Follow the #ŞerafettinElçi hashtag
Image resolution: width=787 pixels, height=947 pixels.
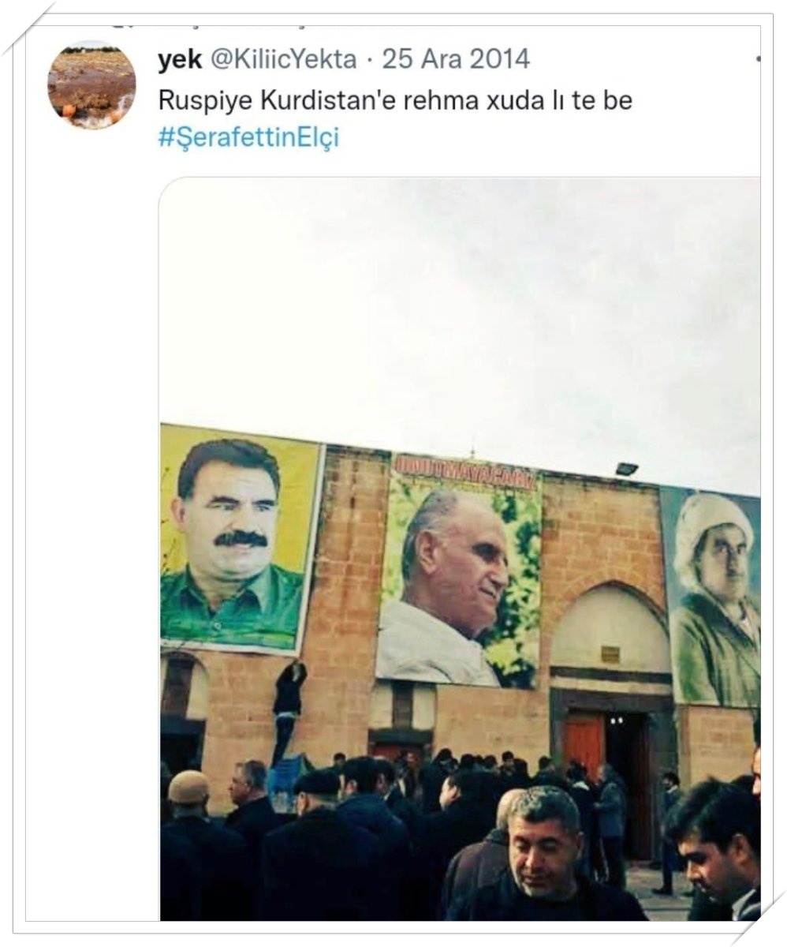tap(249, 137)
